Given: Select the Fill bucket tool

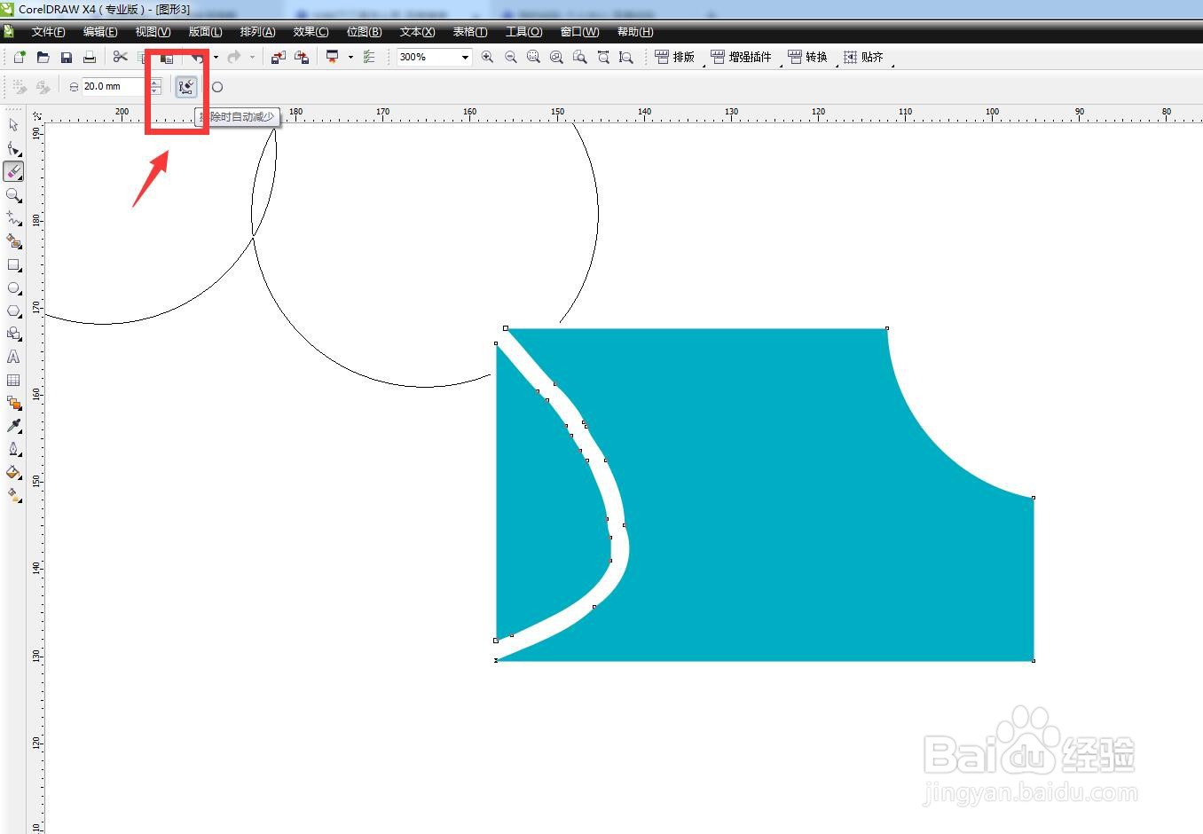Looking at the screenshot, I should pyautogui.click(x=13, y=472).
